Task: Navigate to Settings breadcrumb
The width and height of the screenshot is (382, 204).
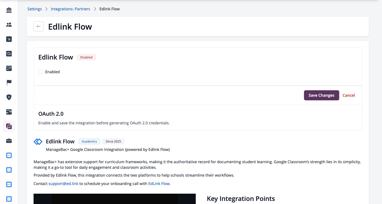Action: [35, 9]
